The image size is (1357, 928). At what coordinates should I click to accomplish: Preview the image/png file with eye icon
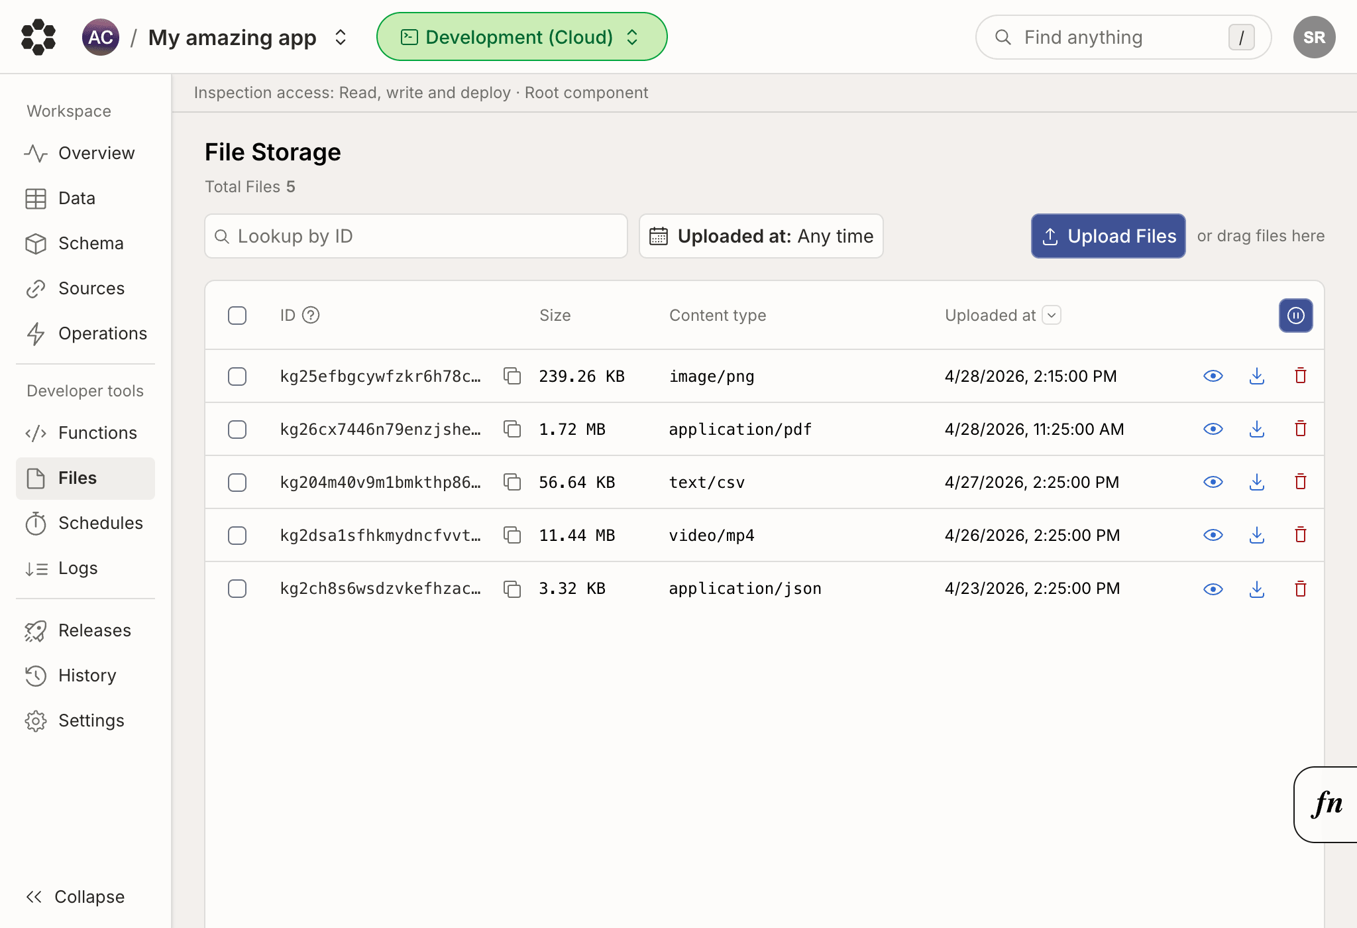(x=1213, y=376)
